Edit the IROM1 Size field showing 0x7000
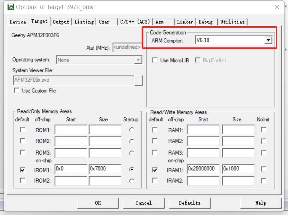This screenshot has width=288, height=215. (105, 169)
